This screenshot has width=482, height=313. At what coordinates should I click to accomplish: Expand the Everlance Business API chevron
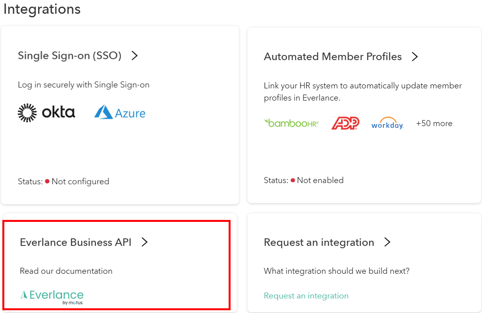145,242
